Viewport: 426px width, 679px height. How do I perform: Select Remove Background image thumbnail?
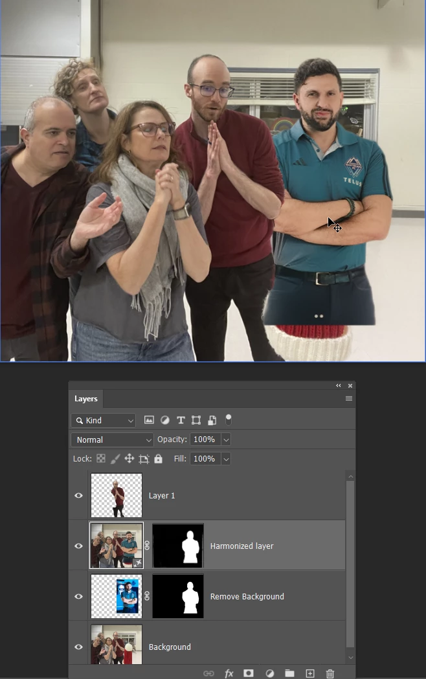tap(117, 596)
